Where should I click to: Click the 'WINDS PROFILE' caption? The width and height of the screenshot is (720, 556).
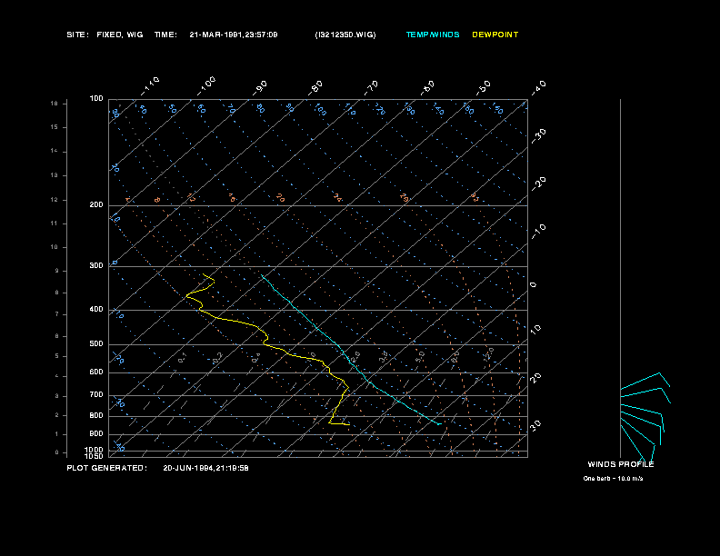621,464
